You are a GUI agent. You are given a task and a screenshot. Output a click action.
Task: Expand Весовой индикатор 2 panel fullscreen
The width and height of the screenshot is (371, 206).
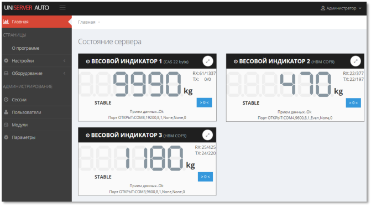[x=356, y=61]
